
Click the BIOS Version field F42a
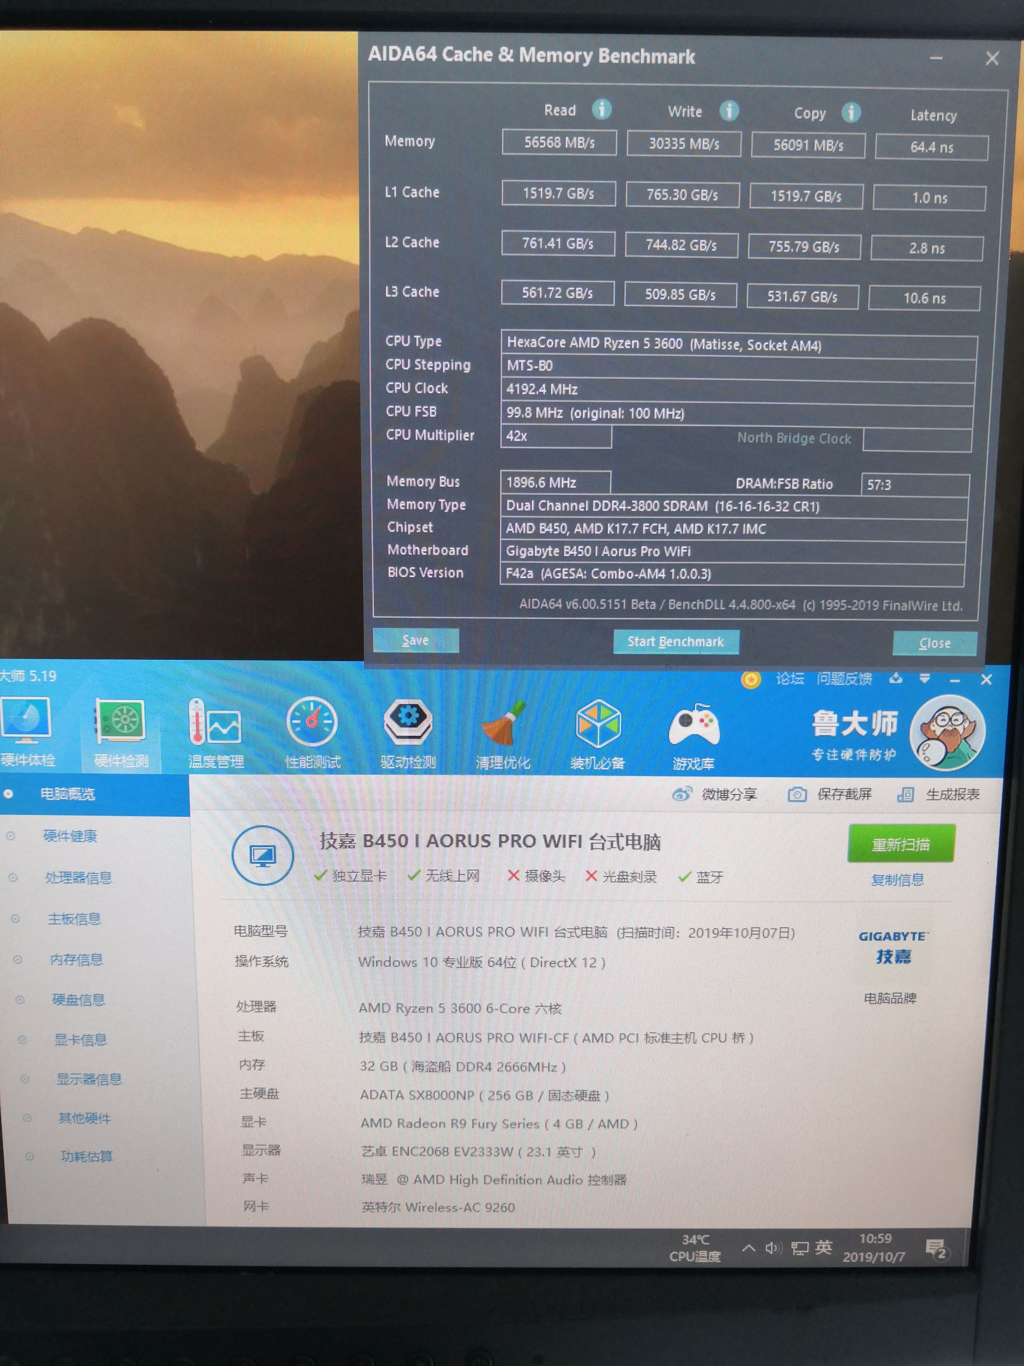tap(732, 574)
